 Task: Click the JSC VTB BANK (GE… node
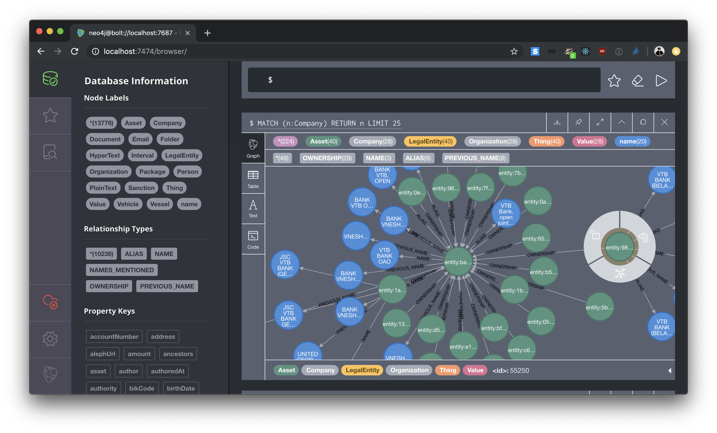[285, 265]
